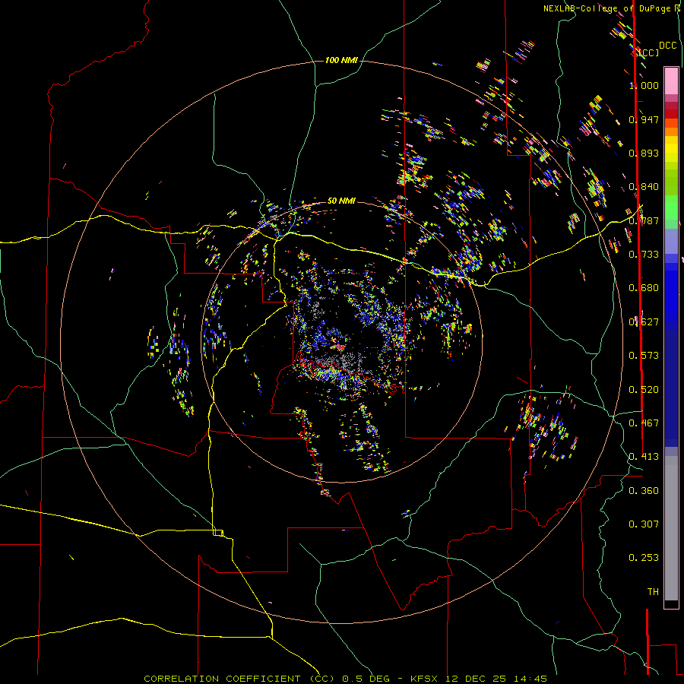Click the 0.627 legend value
Image resolution: width=684 pixels, height=684 pixels.
(x=644, y=322)
